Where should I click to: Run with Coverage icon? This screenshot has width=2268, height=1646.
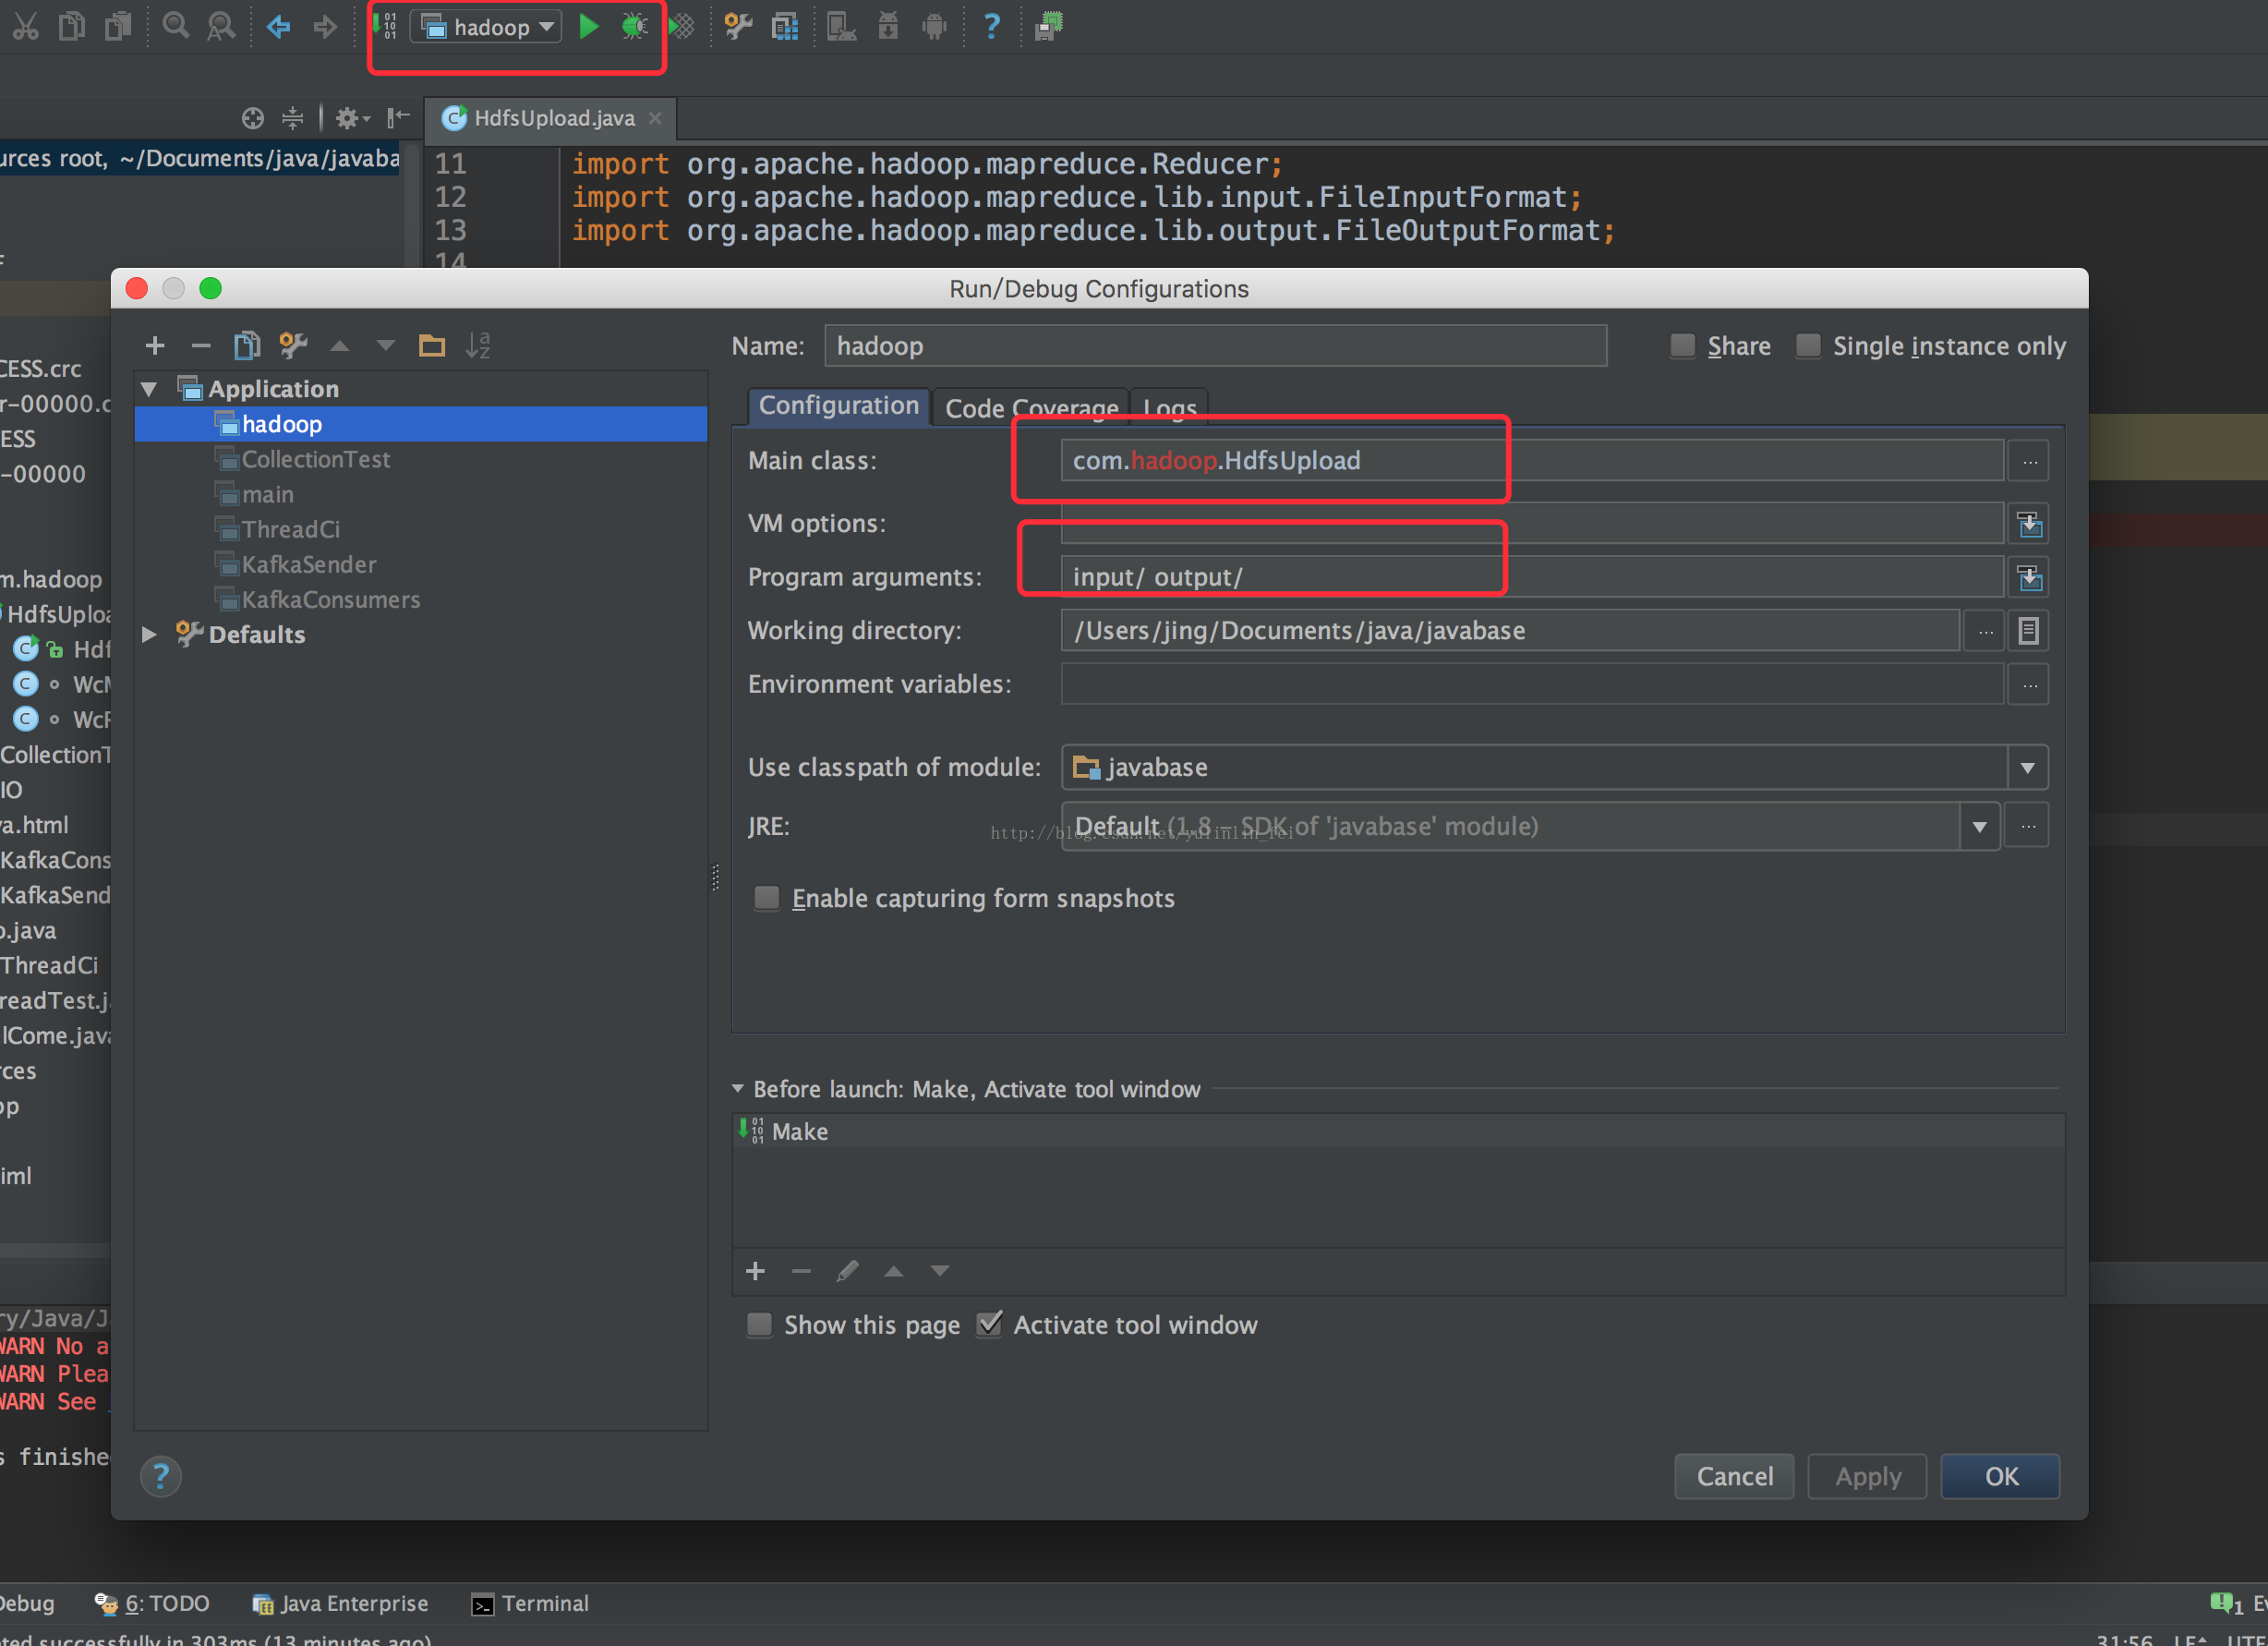click(682, 26)
